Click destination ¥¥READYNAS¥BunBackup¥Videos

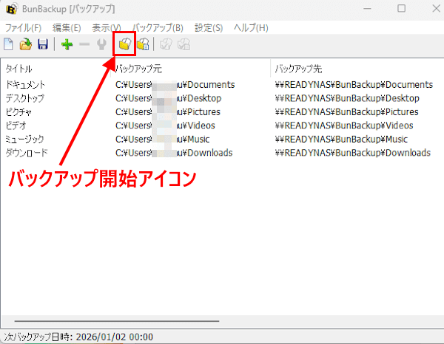[x=344, y=125]
